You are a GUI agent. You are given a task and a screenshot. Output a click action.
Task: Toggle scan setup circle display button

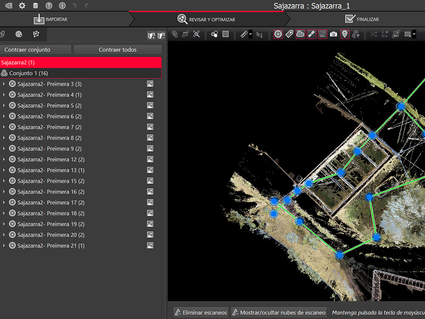[x=278, y=34]
